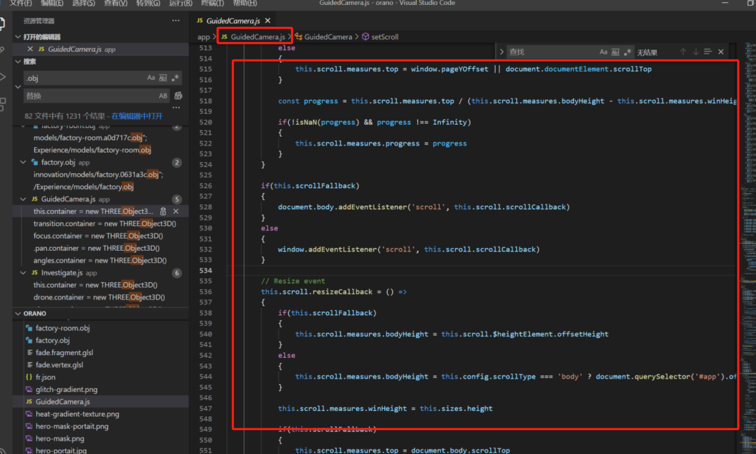Toggle Match Whole Word in find widget

615,52
